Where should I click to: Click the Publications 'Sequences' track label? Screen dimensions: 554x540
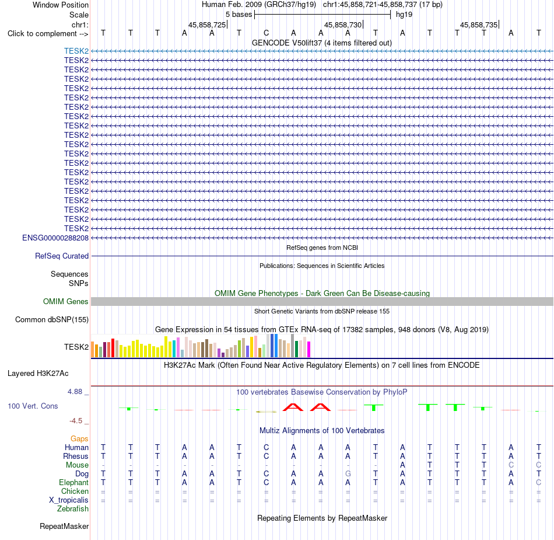(69, 274)
